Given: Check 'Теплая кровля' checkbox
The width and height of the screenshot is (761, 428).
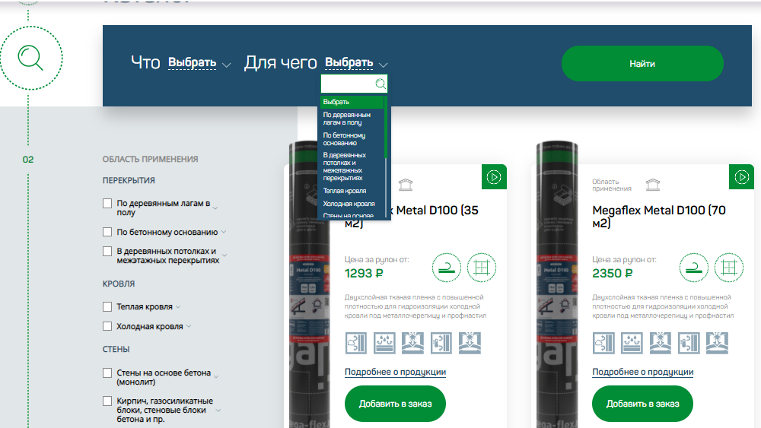Looking at the screenshot, I should point(107,307).
